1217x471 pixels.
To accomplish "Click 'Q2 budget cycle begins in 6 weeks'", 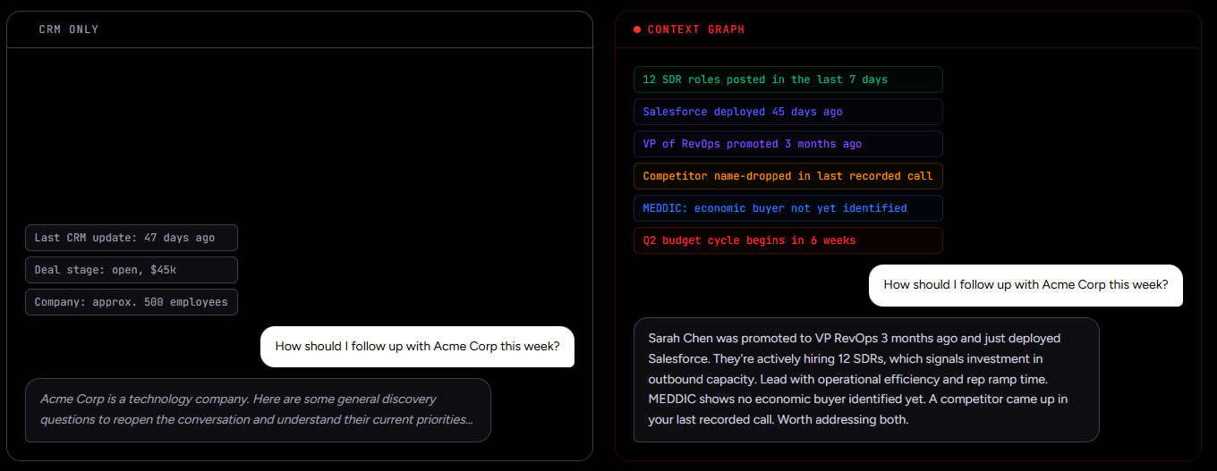I will point(787,240).
